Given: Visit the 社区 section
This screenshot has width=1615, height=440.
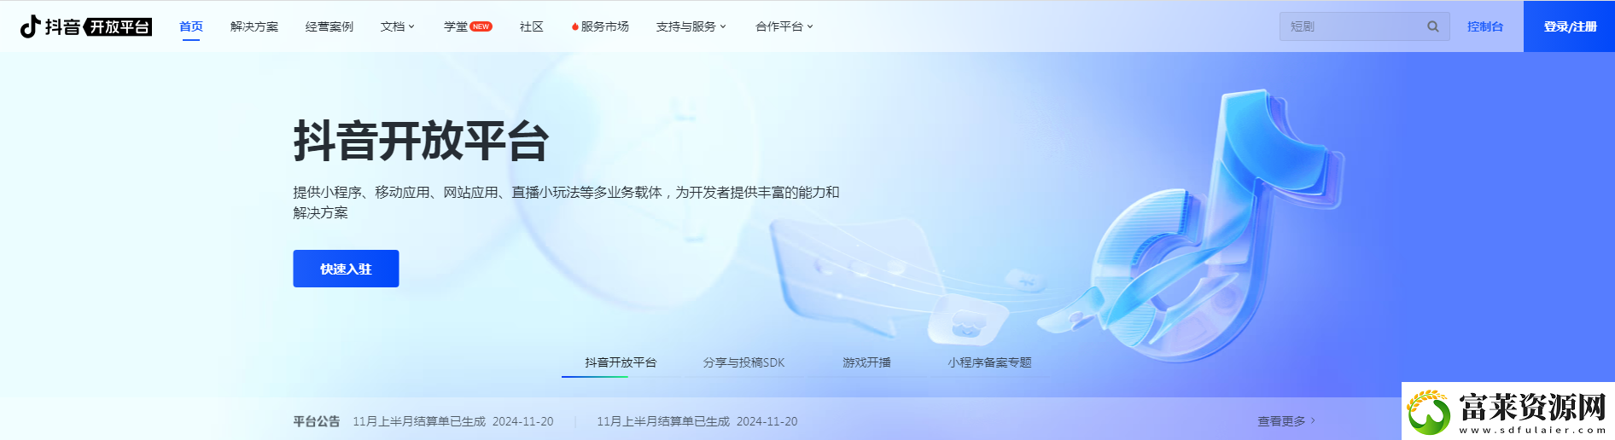Looking at the screenshot, I should [x=532, y=26].
